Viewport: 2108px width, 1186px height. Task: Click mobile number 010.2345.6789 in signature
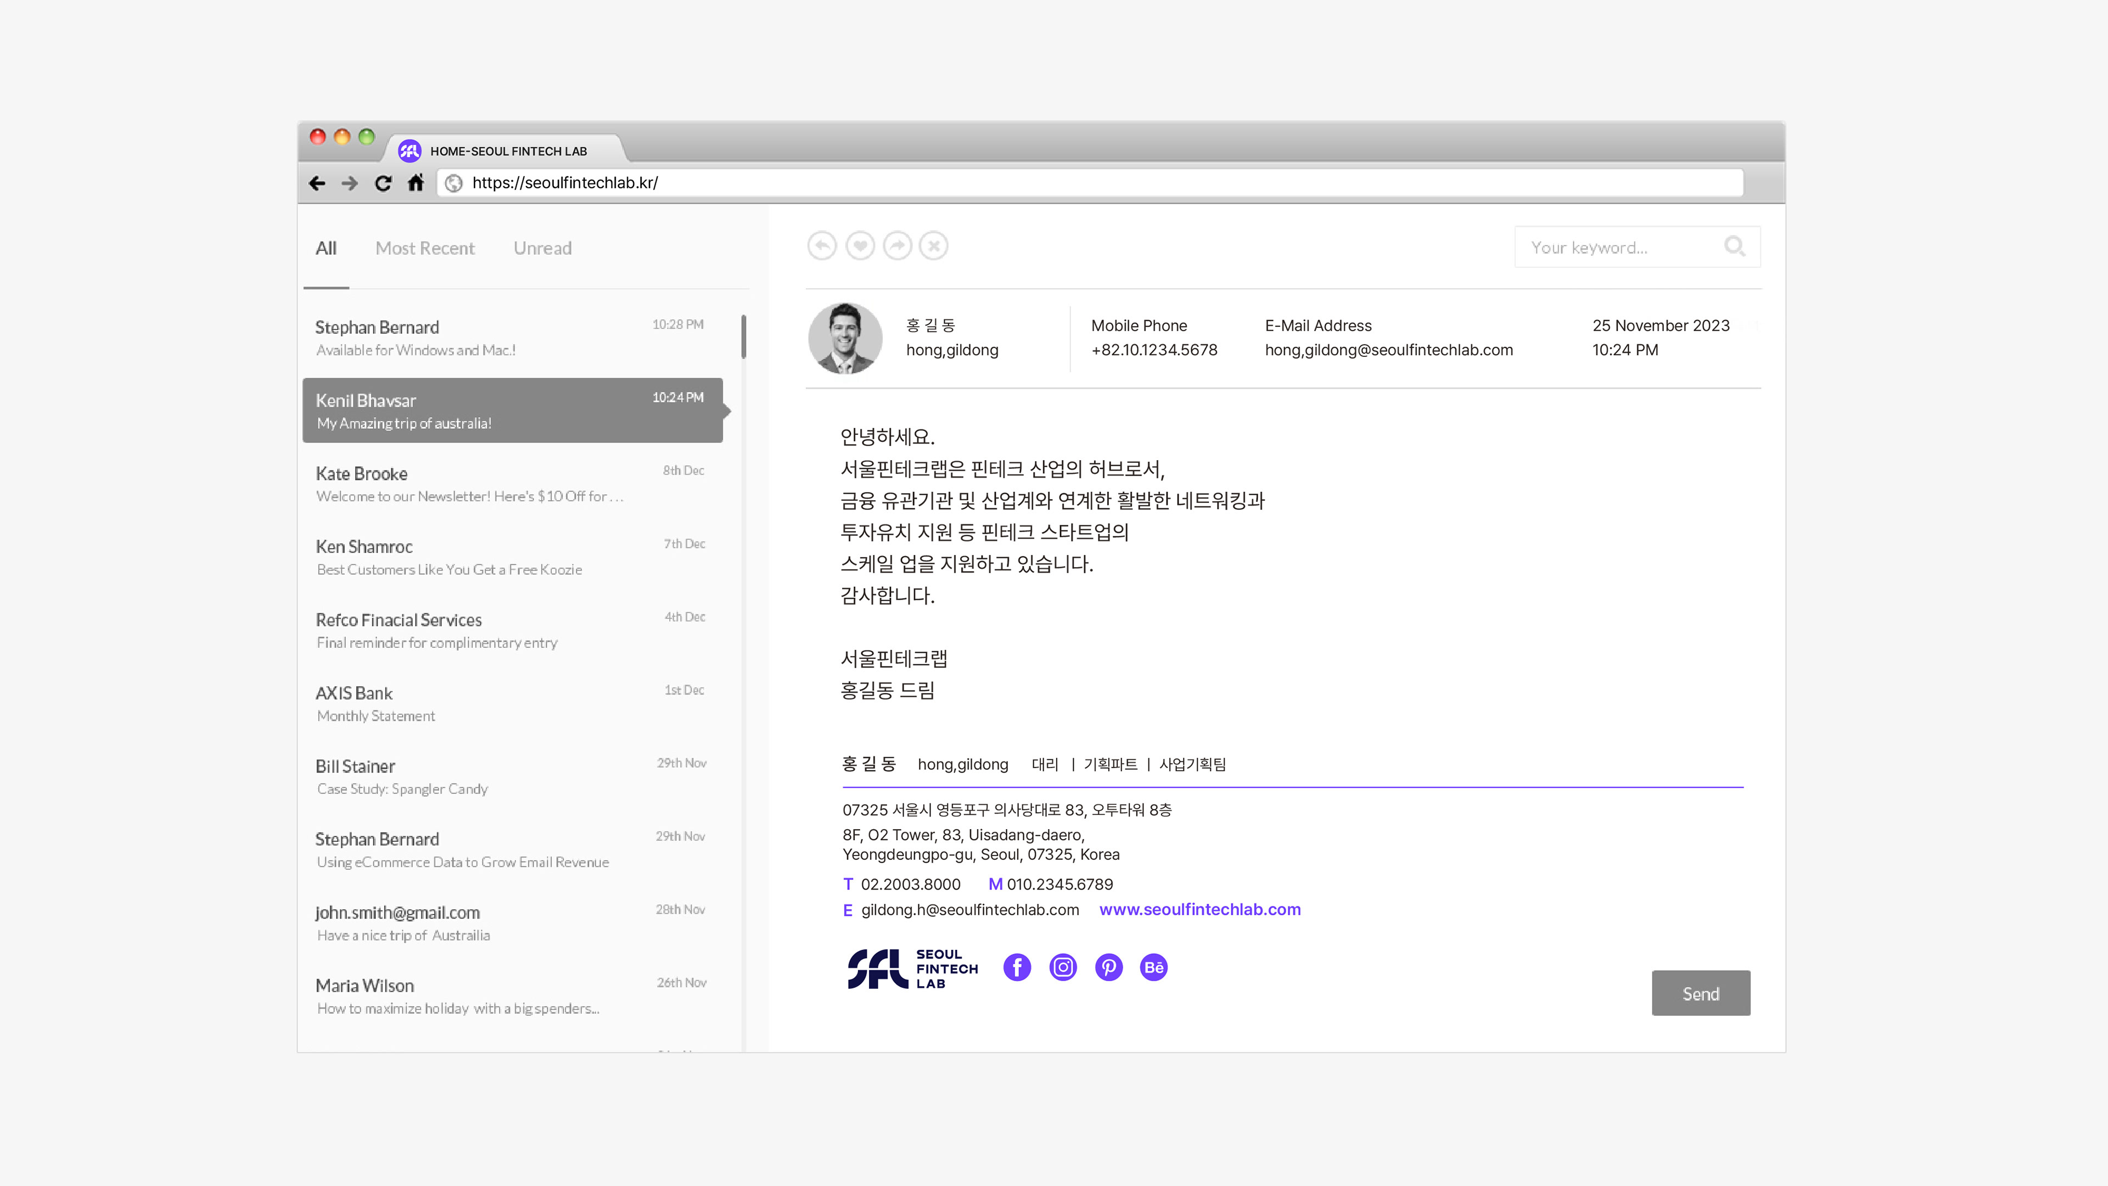pos(1059,884)
